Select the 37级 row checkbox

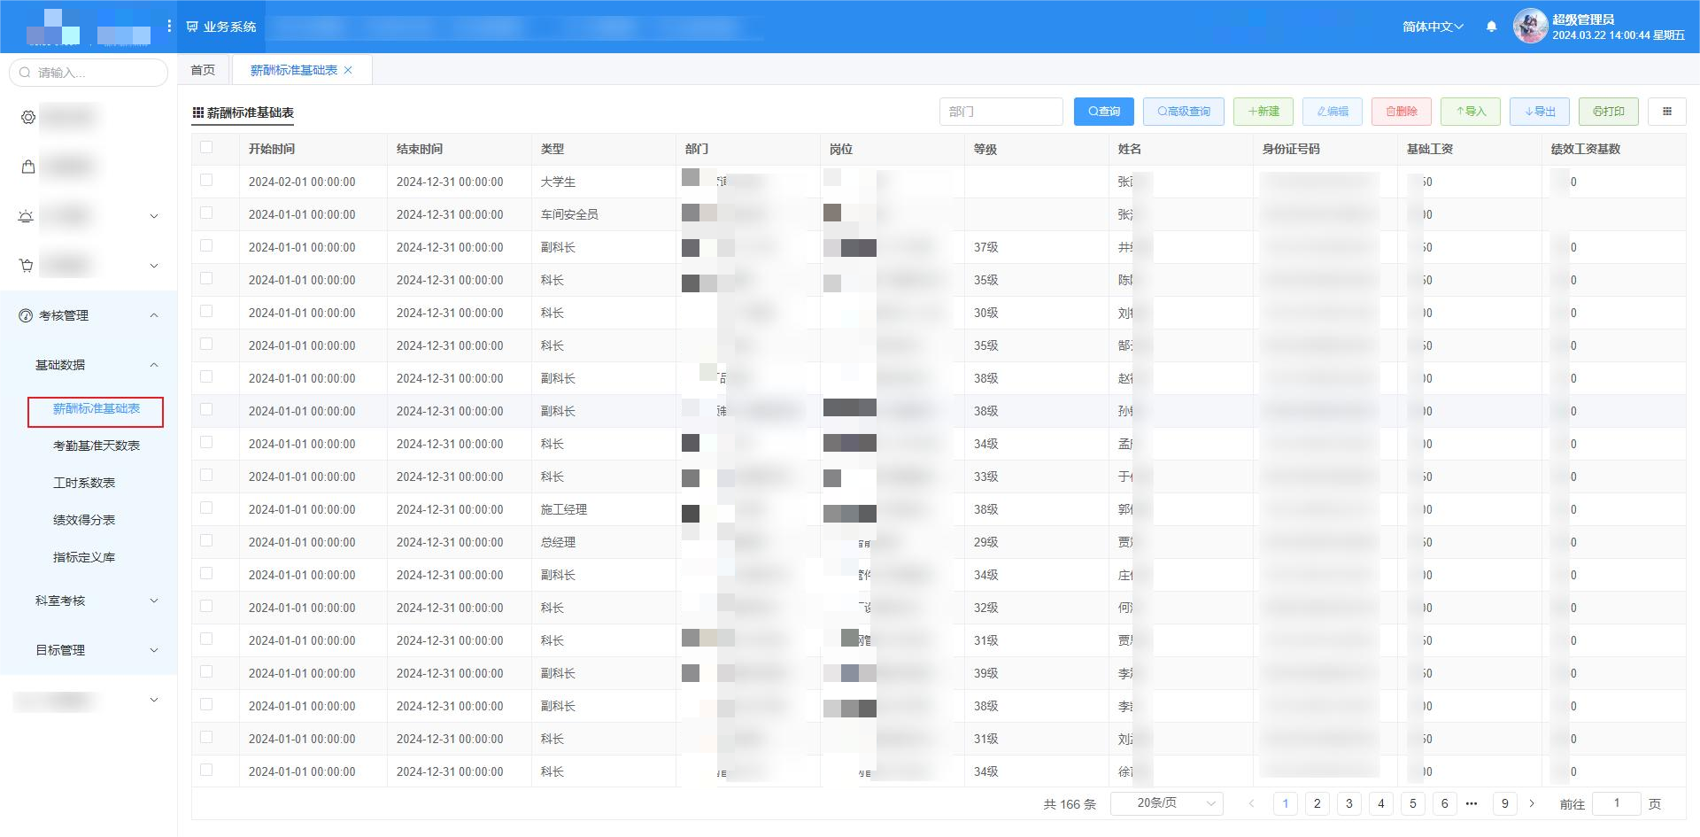pyautogui.click(x=206, y=246)
